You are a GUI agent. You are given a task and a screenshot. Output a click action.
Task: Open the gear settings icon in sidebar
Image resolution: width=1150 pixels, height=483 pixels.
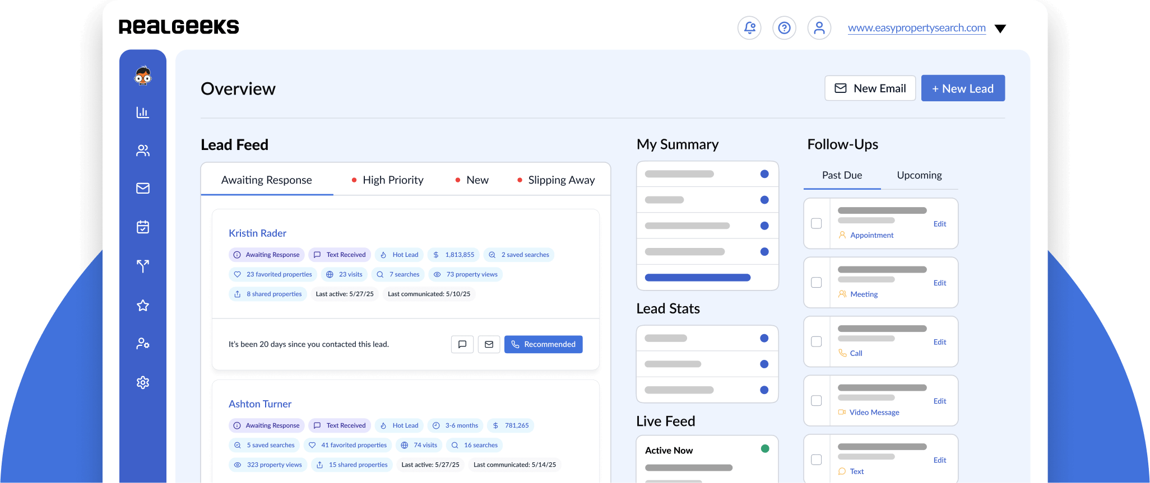pos(143,382)
